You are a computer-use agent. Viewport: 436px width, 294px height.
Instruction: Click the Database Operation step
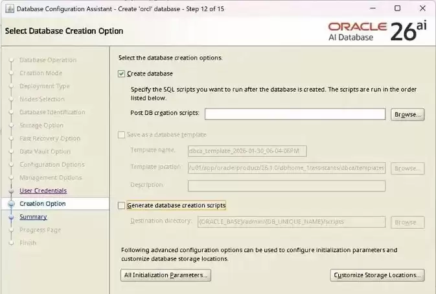click(48, 60)
